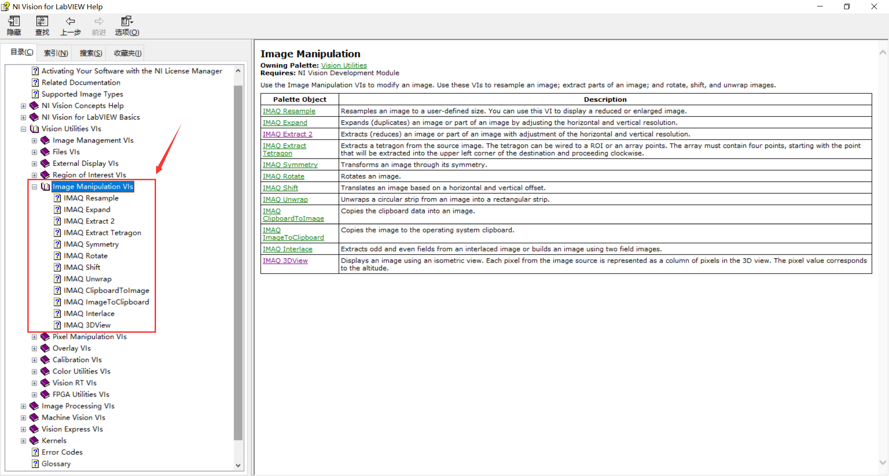Viewport: 889px width, 476px height.
Task: Expand the Color Utilities VIs node
Action: [x=34, y=372]
